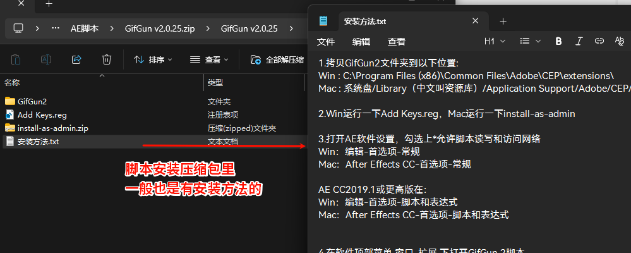Show hidden path via ellipsis breadcrumb
Viewport: 631px width, 253px height.
tap(56, 28)
